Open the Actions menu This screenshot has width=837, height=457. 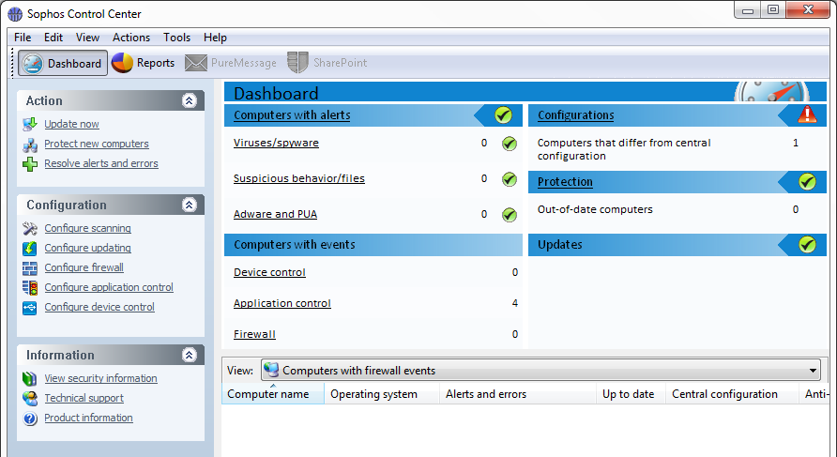click(131, 38)
